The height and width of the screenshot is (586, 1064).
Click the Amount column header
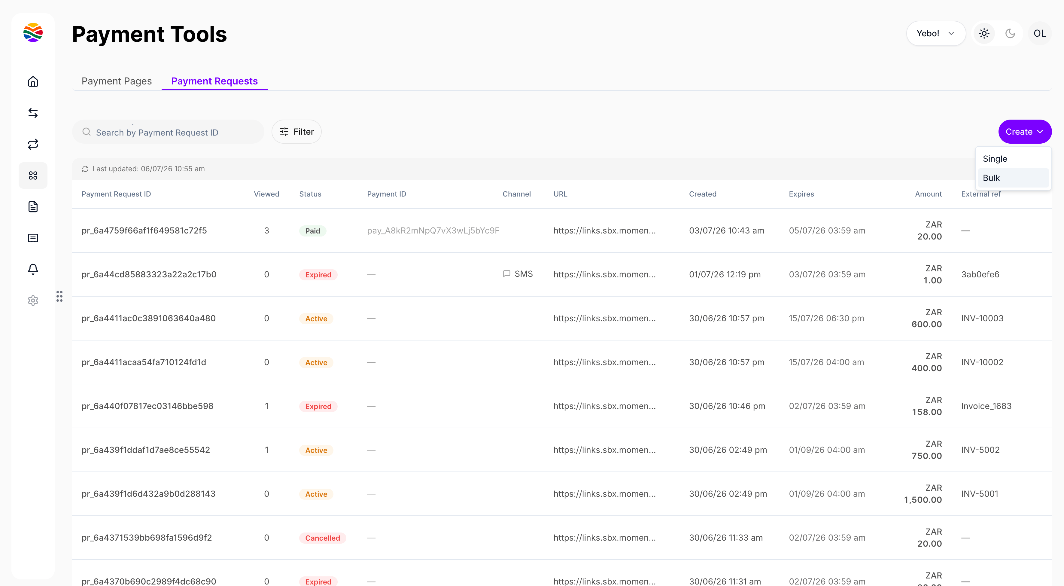coord(928,194)
